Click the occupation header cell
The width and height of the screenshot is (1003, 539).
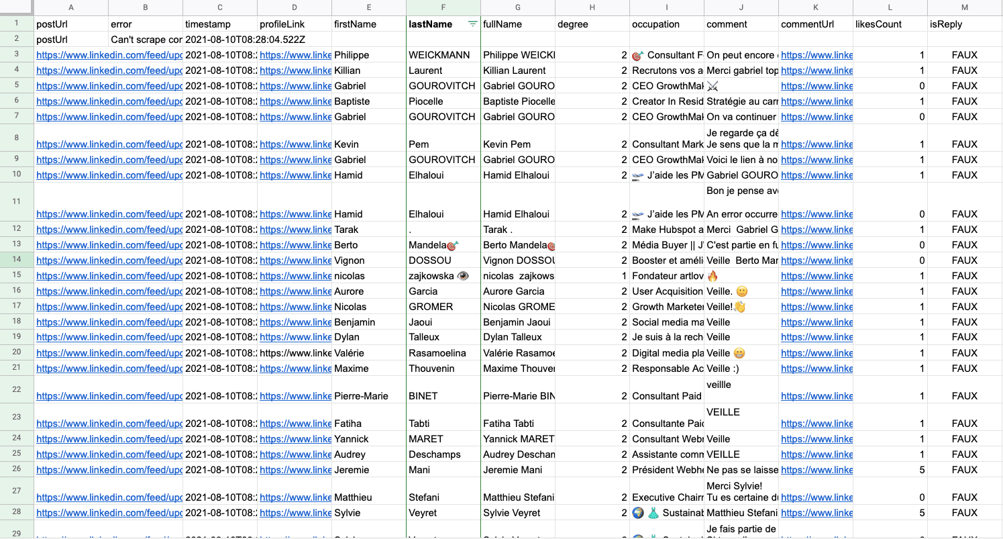pos(666,24)
